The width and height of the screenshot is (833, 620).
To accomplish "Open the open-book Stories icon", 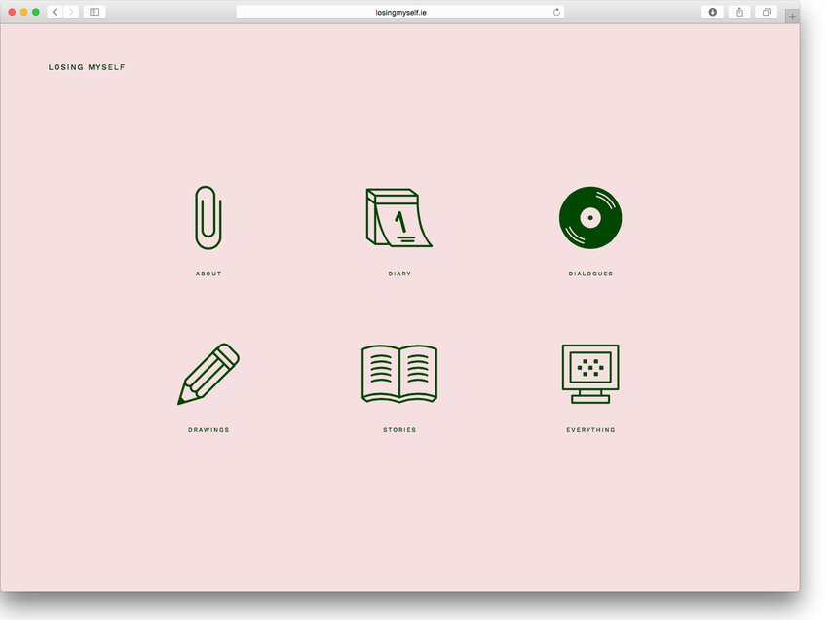I will coord(399,373).
